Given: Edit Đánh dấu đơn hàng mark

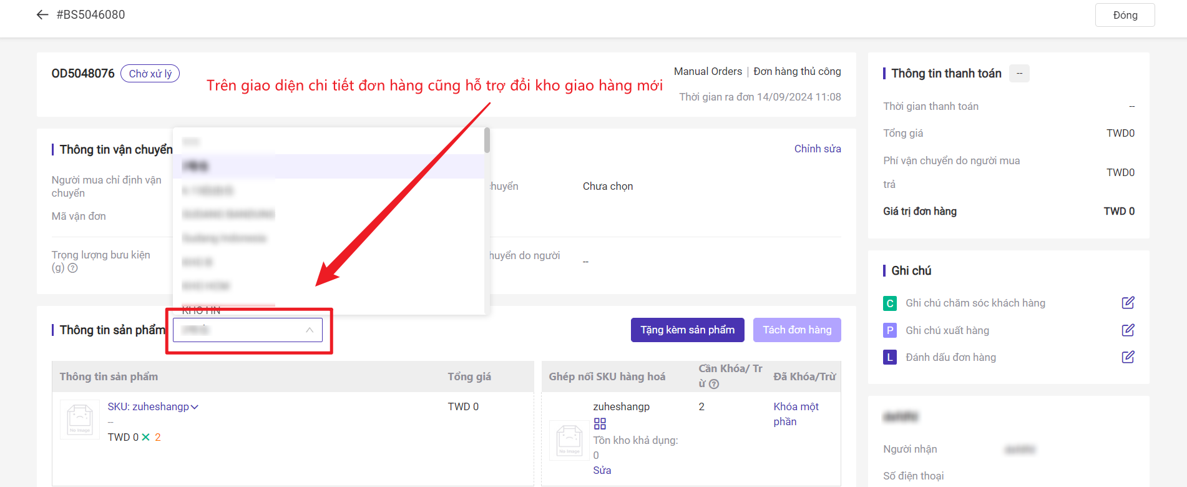Looking at the screenshot, I should click(x=1128, y=357).
